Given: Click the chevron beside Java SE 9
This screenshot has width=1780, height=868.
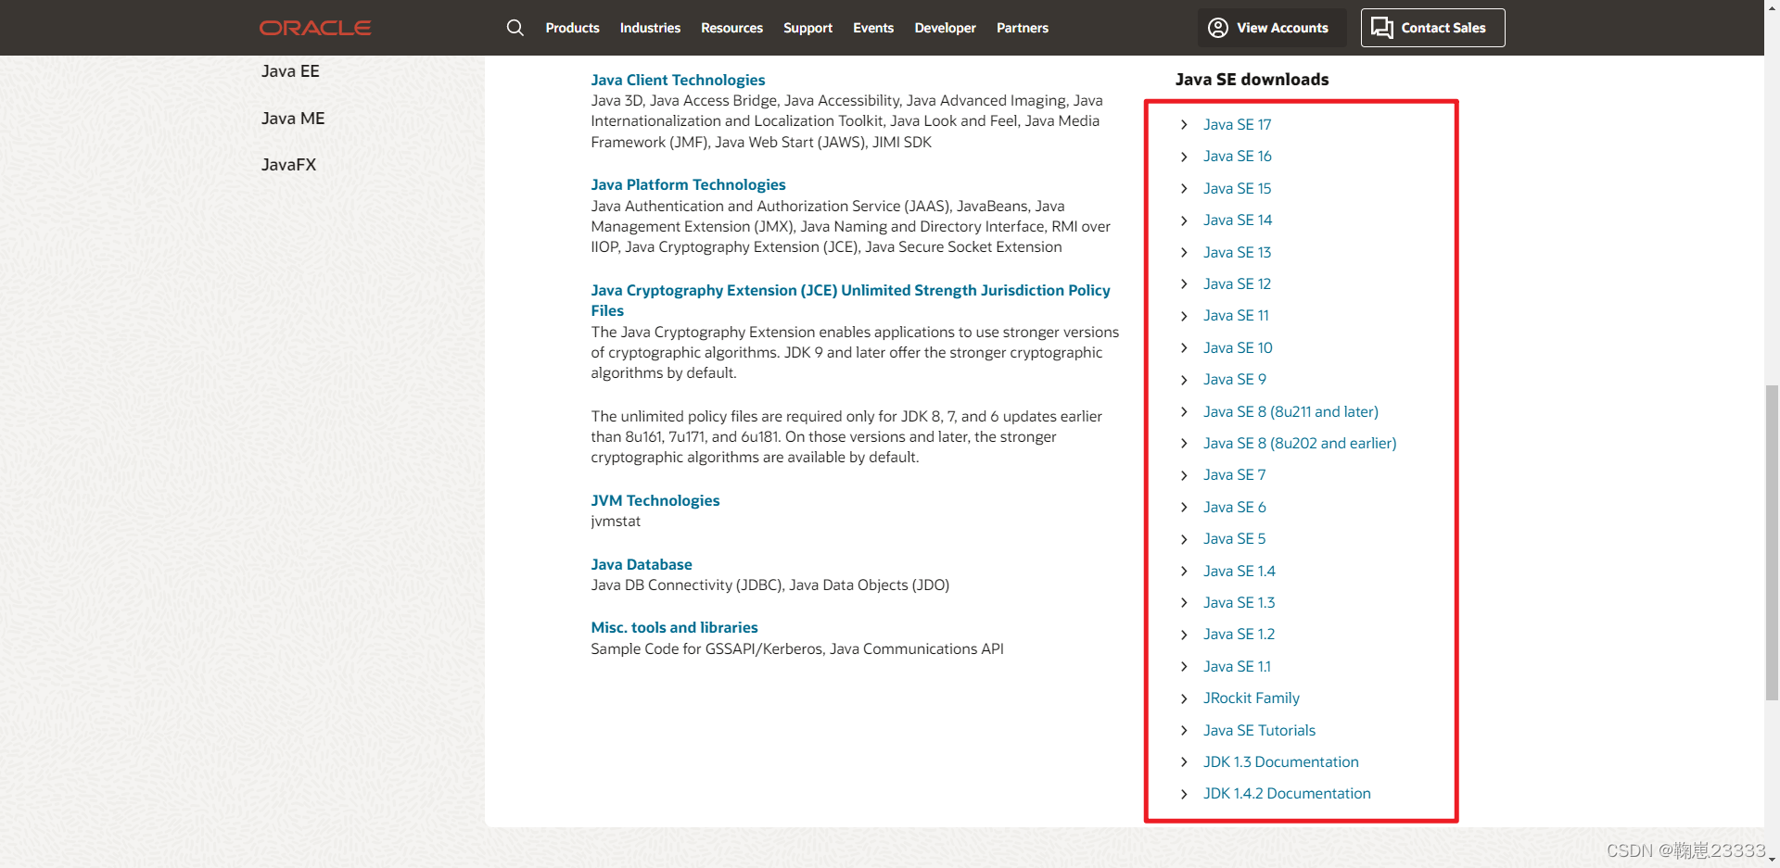Looking at the screenshot, I should coord(1184,380).
